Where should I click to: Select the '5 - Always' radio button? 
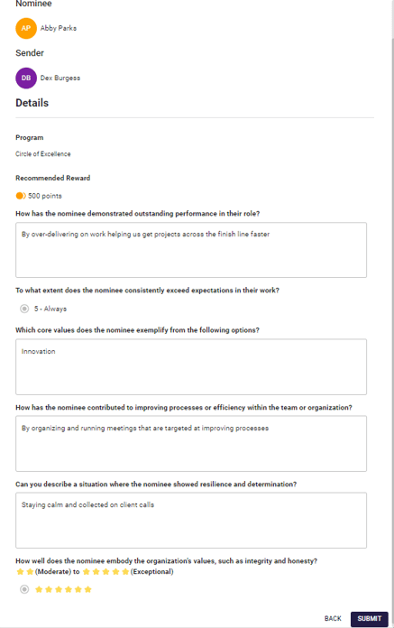pos(24,309)
